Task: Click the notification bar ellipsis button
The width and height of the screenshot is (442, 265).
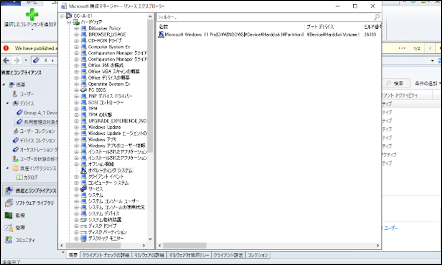Action: 402,48
